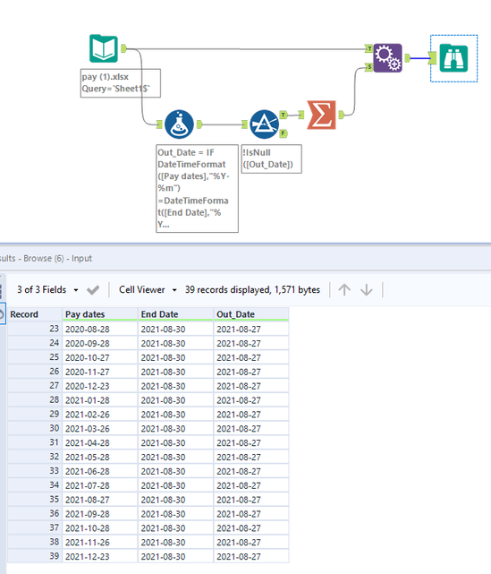Click Pay dates cell 2021-10-28
The width and height of the screenshot is (491, 574).
point(100,528)
